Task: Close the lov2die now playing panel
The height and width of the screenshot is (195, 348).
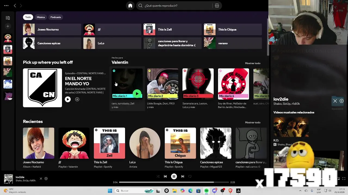Action: (x=335, y=101)
